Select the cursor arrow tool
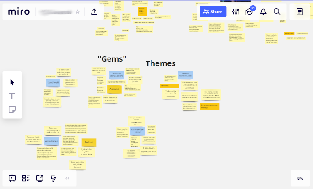313x189 pixels. [12, 82]
